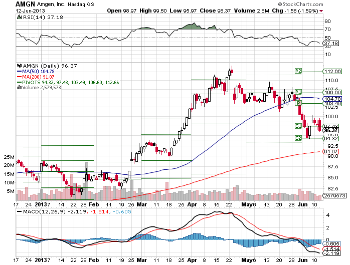Click the Nasdaq GS exchange label
The image size is (350, 265).
point(81,5)
